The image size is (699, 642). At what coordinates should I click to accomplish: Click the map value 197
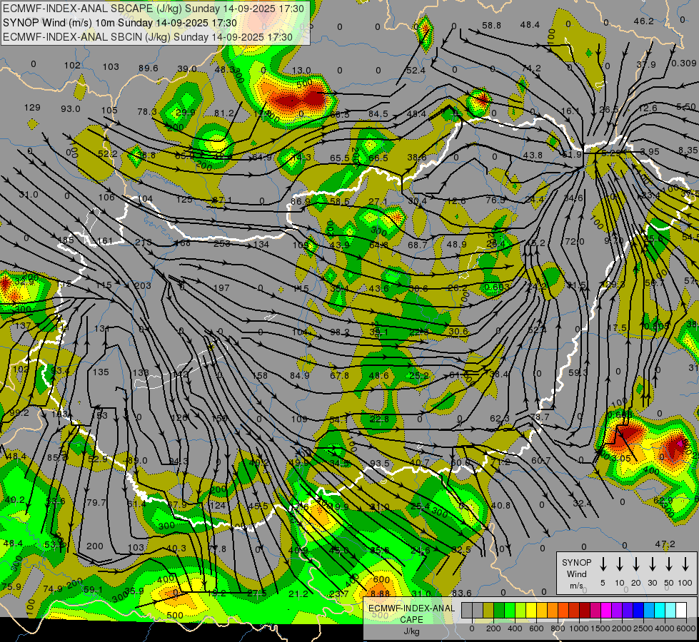pyautogui.click(x=221, y=287)
